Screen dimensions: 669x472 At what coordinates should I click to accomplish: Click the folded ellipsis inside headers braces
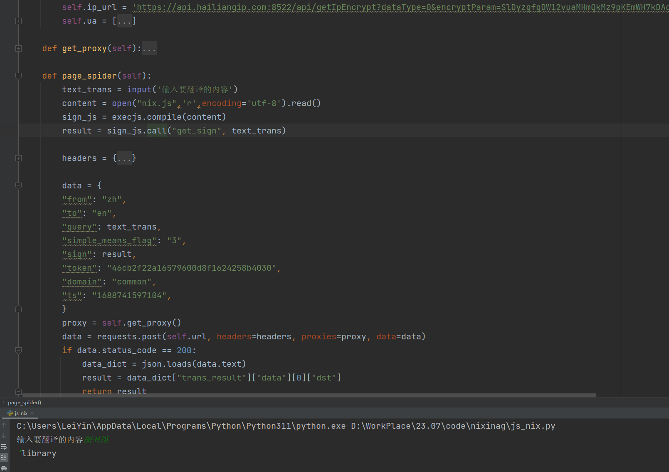point(124,158)
